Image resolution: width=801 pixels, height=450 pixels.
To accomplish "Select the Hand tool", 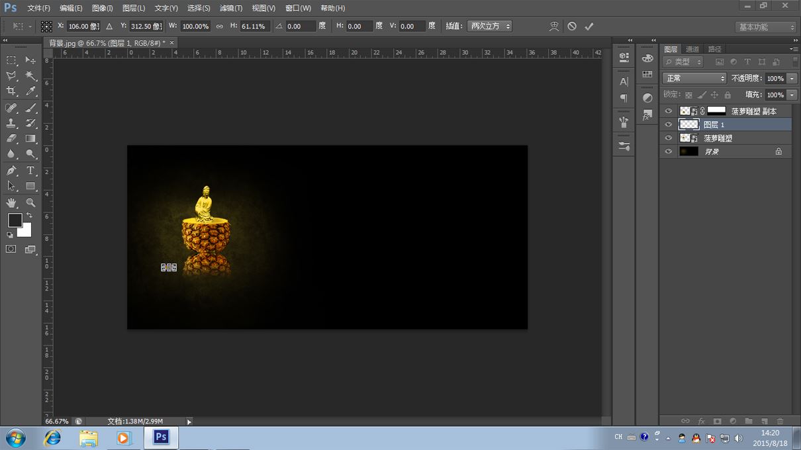I will click(11, 202).
